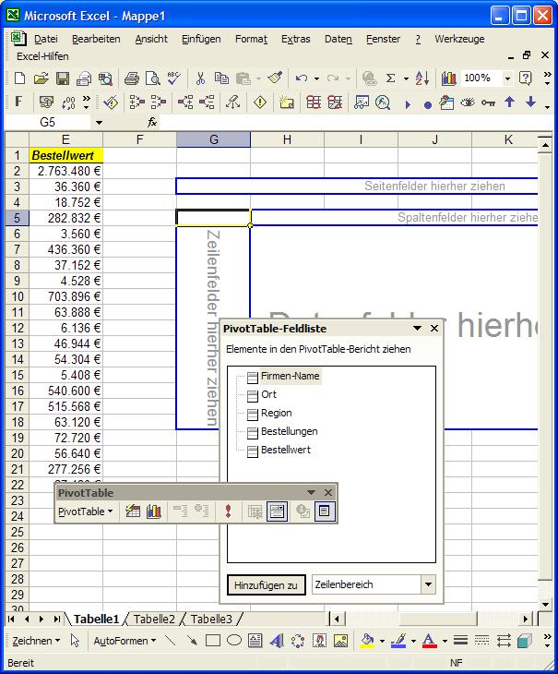Screen dimensions: 558x674
Task: Insert WordArt using the slanted A icon
Action: tap(277, 641)
